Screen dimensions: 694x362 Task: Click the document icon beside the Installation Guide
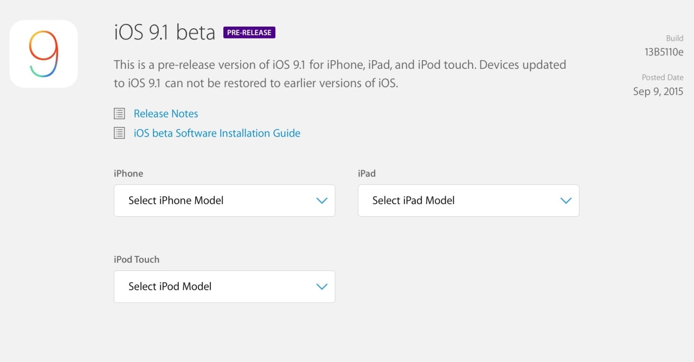coord(119,133)
